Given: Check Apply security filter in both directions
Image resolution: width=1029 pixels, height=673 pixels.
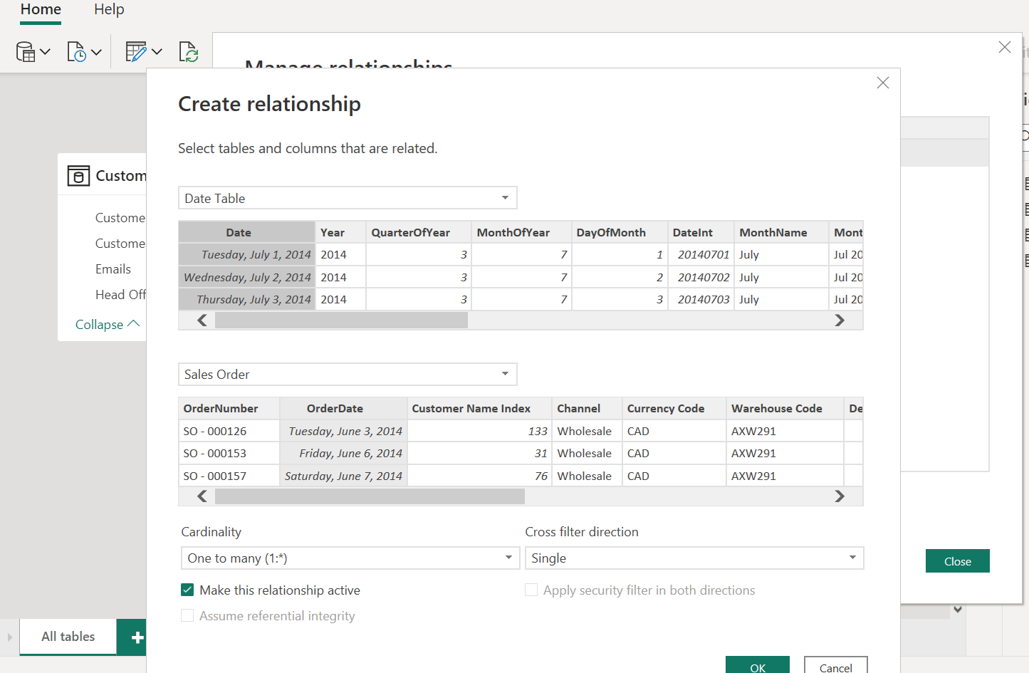Looking at the screenshot, I should pos(531,590).
